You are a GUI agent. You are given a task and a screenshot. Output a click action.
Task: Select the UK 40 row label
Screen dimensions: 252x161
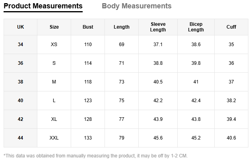click(x=21, y=101)
